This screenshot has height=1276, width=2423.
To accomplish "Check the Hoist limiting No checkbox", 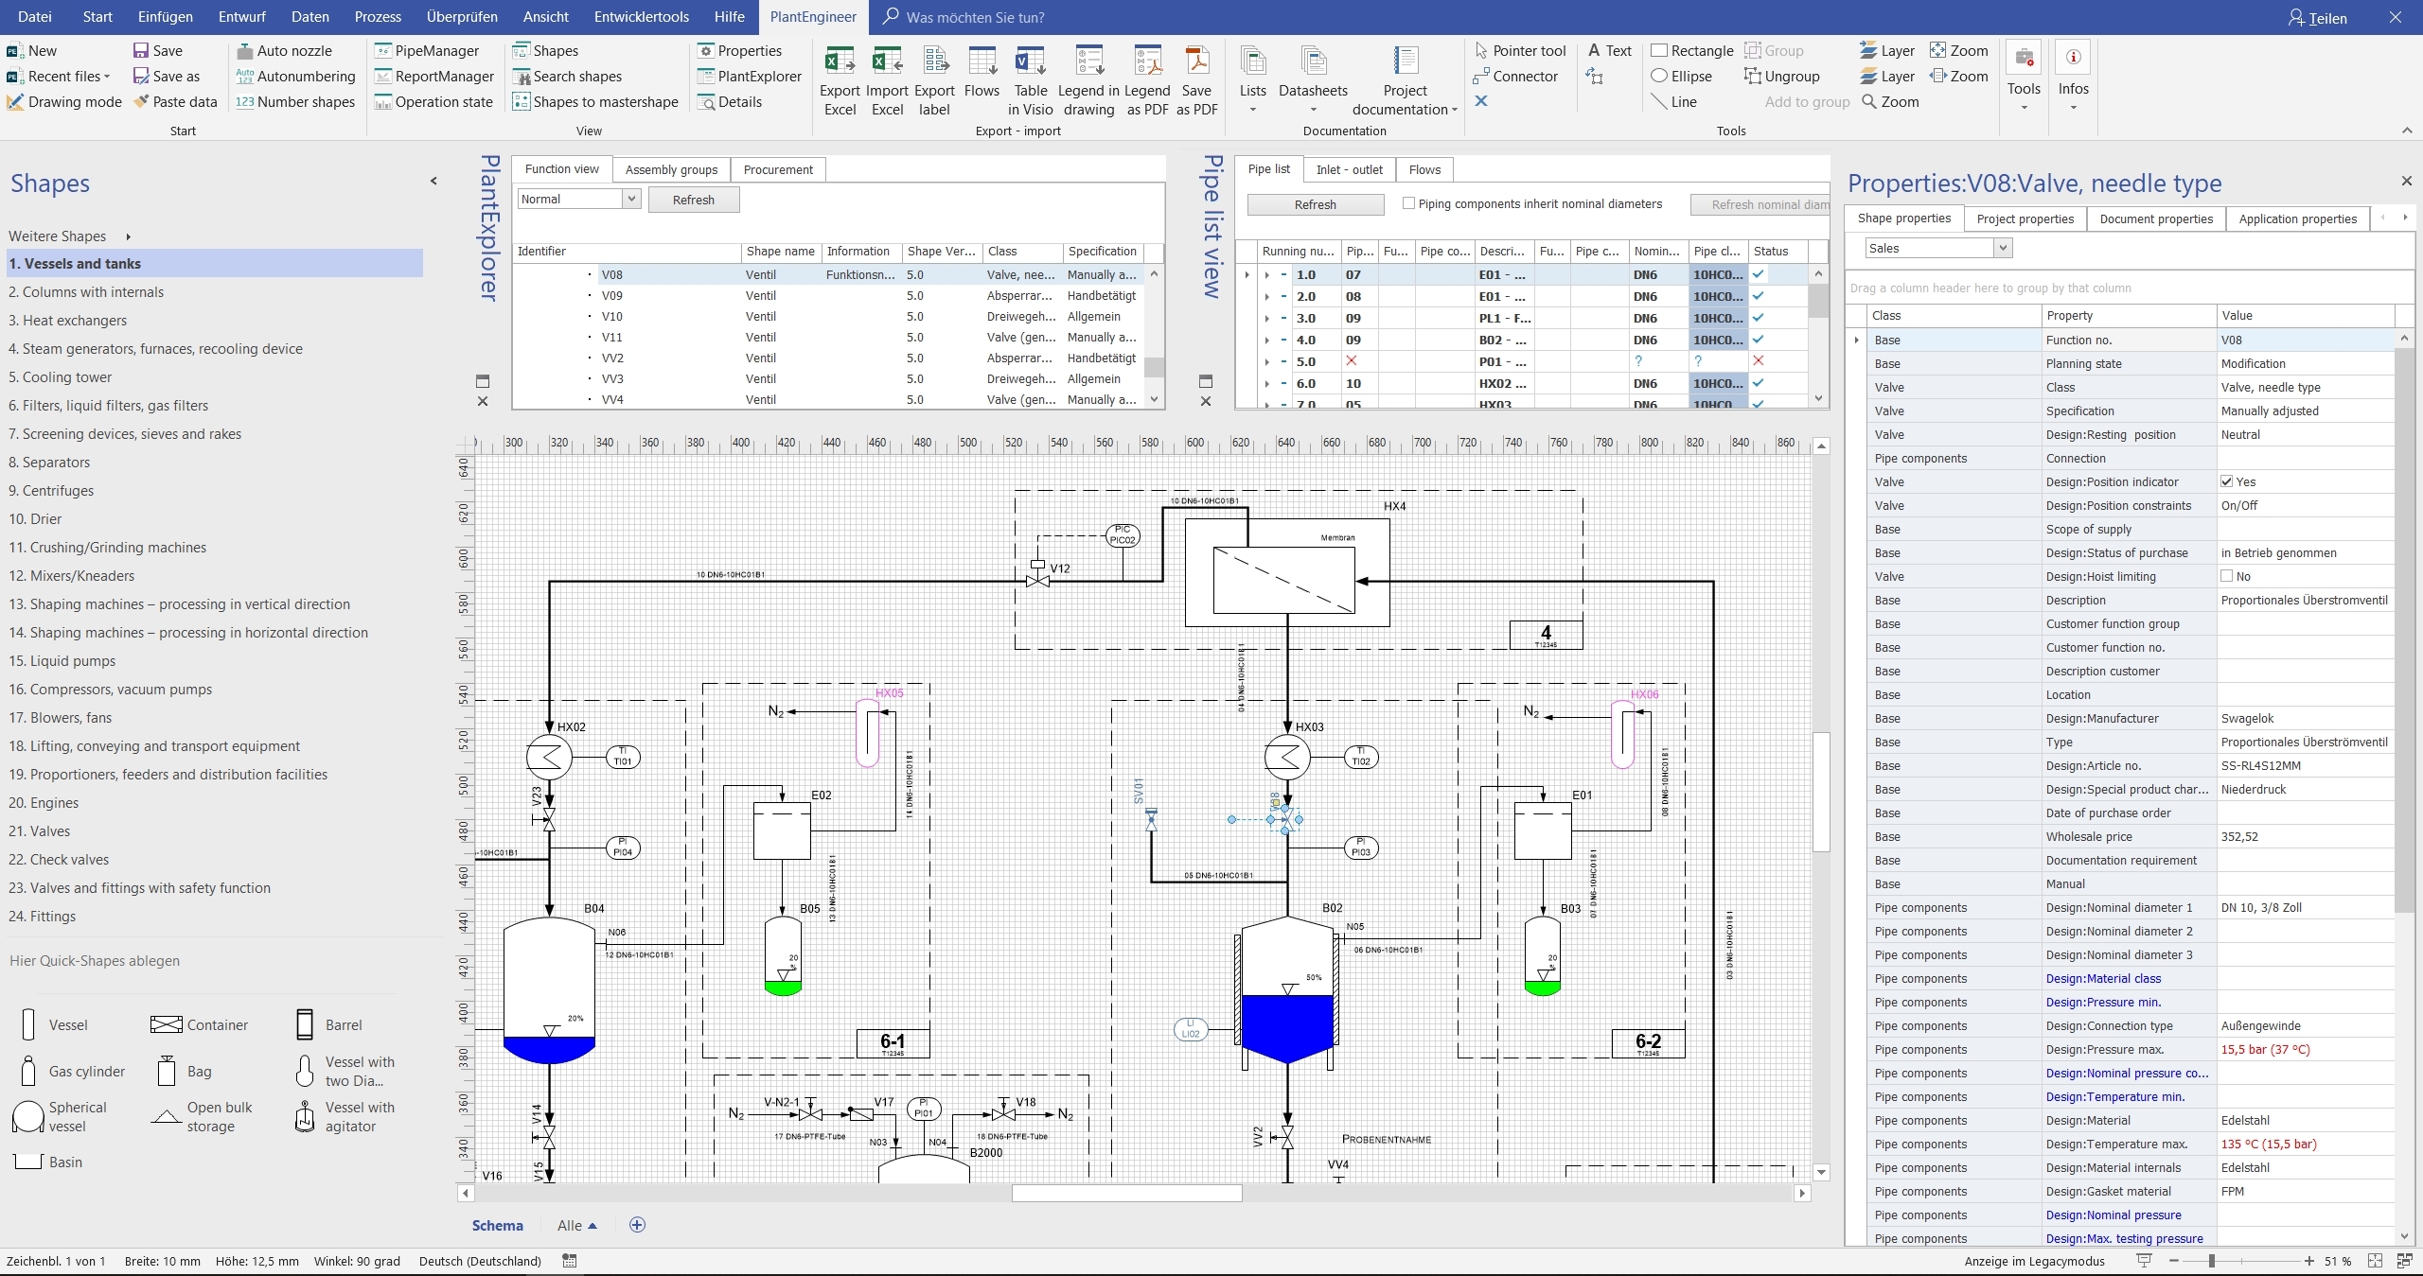I will click(2227, 576).
